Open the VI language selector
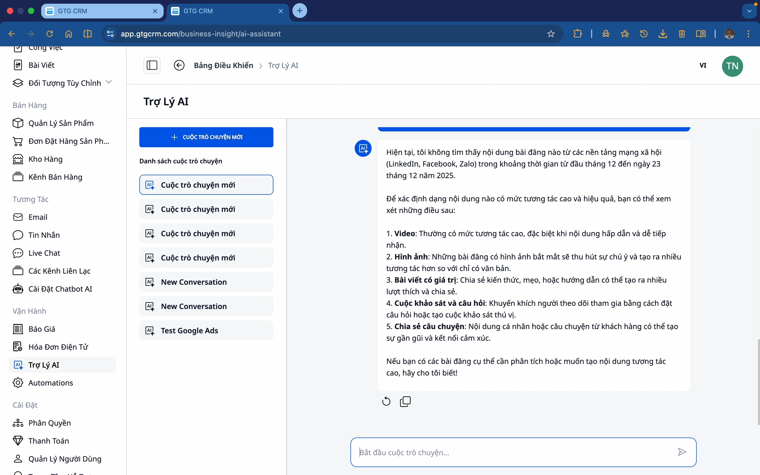Viewport: 760px width, 475px height. click(x=703, y=65)
